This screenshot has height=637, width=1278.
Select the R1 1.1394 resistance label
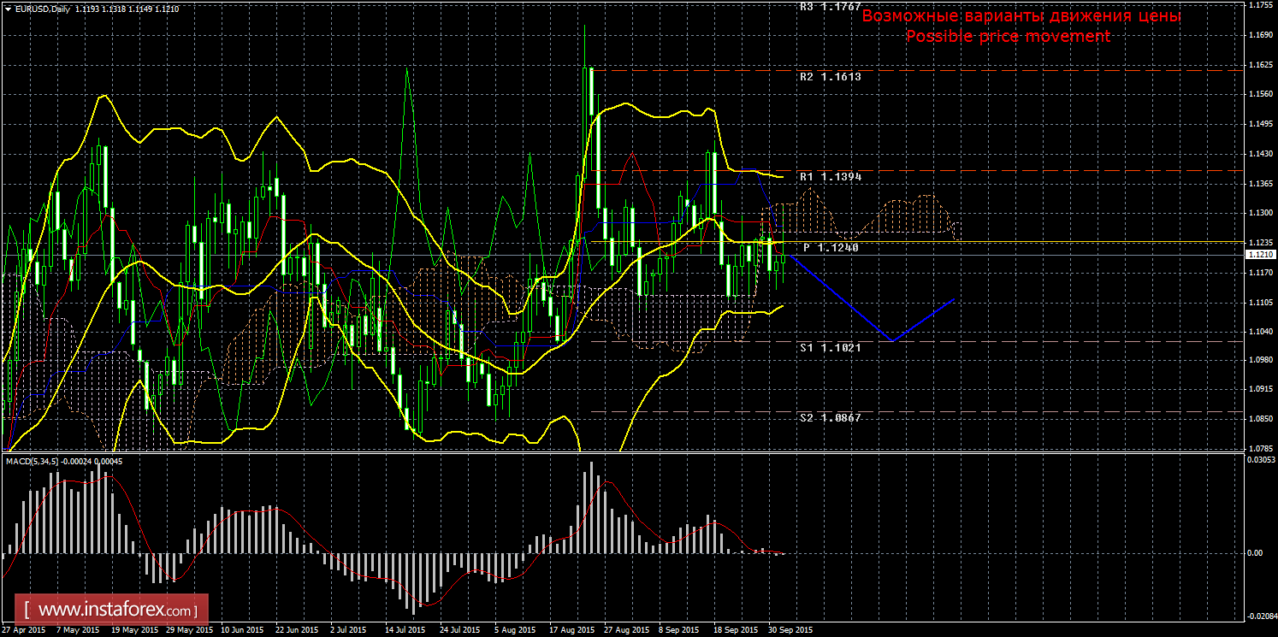click(x=831, y=176)
